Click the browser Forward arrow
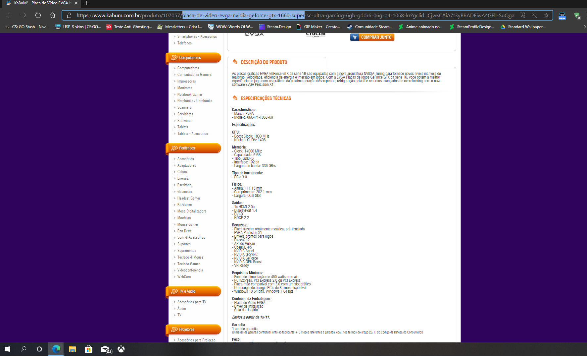The width and height of the screenshot is (587, 356). pyautogui.click(x=24, y=15)
